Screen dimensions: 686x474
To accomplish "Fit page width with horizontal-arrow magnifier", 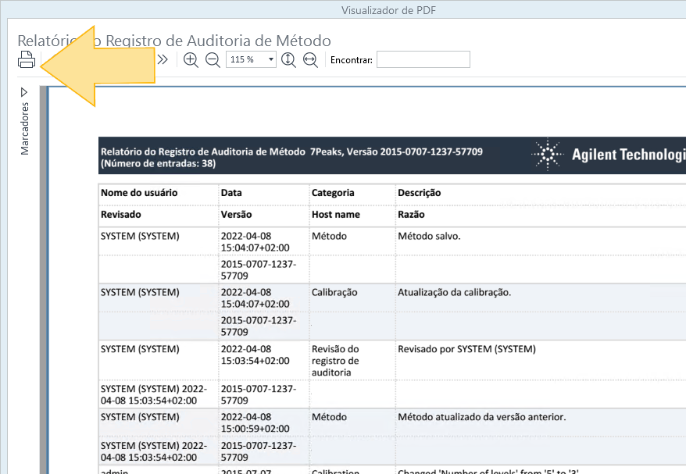I will click(310, 60).
